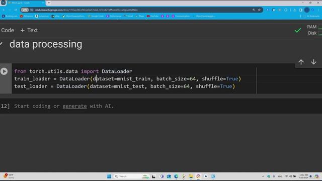This screenshot has width=322, height=181.
Task: Click the 'generate' link in empty cell
Action: click(x=74, y=106)
